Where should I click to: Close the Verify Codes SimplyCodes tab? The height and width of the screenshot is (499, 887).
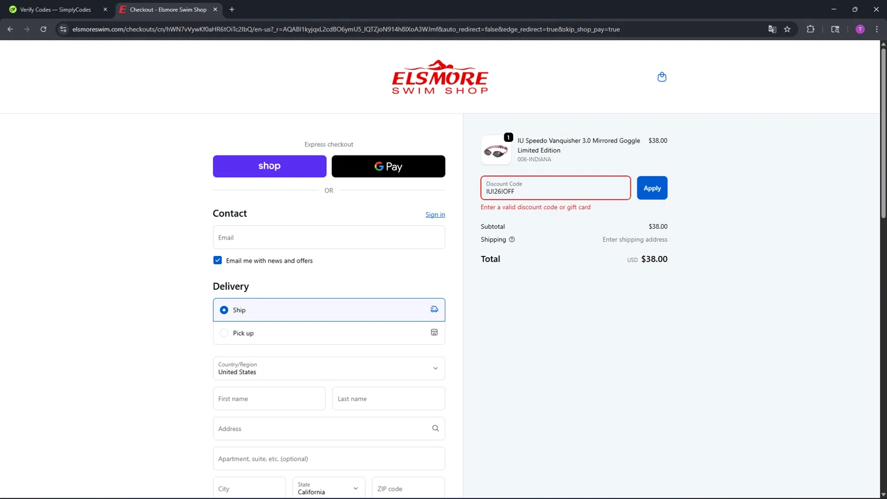[x=105, y=9]
